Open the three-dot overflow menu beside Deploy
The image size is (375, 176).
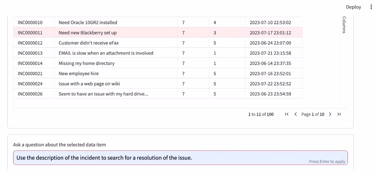click(371, 7)
